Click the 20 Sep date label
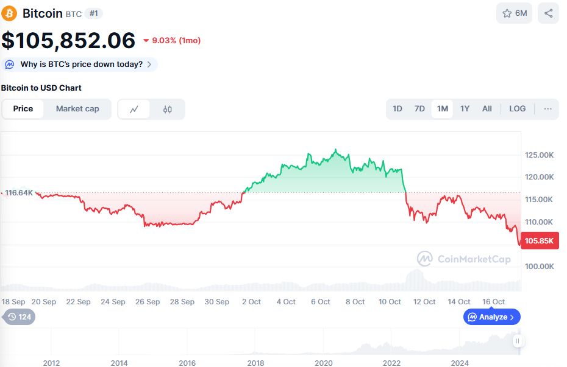Image resolution: width=567 pixels, height=367 pixels. 44,302
